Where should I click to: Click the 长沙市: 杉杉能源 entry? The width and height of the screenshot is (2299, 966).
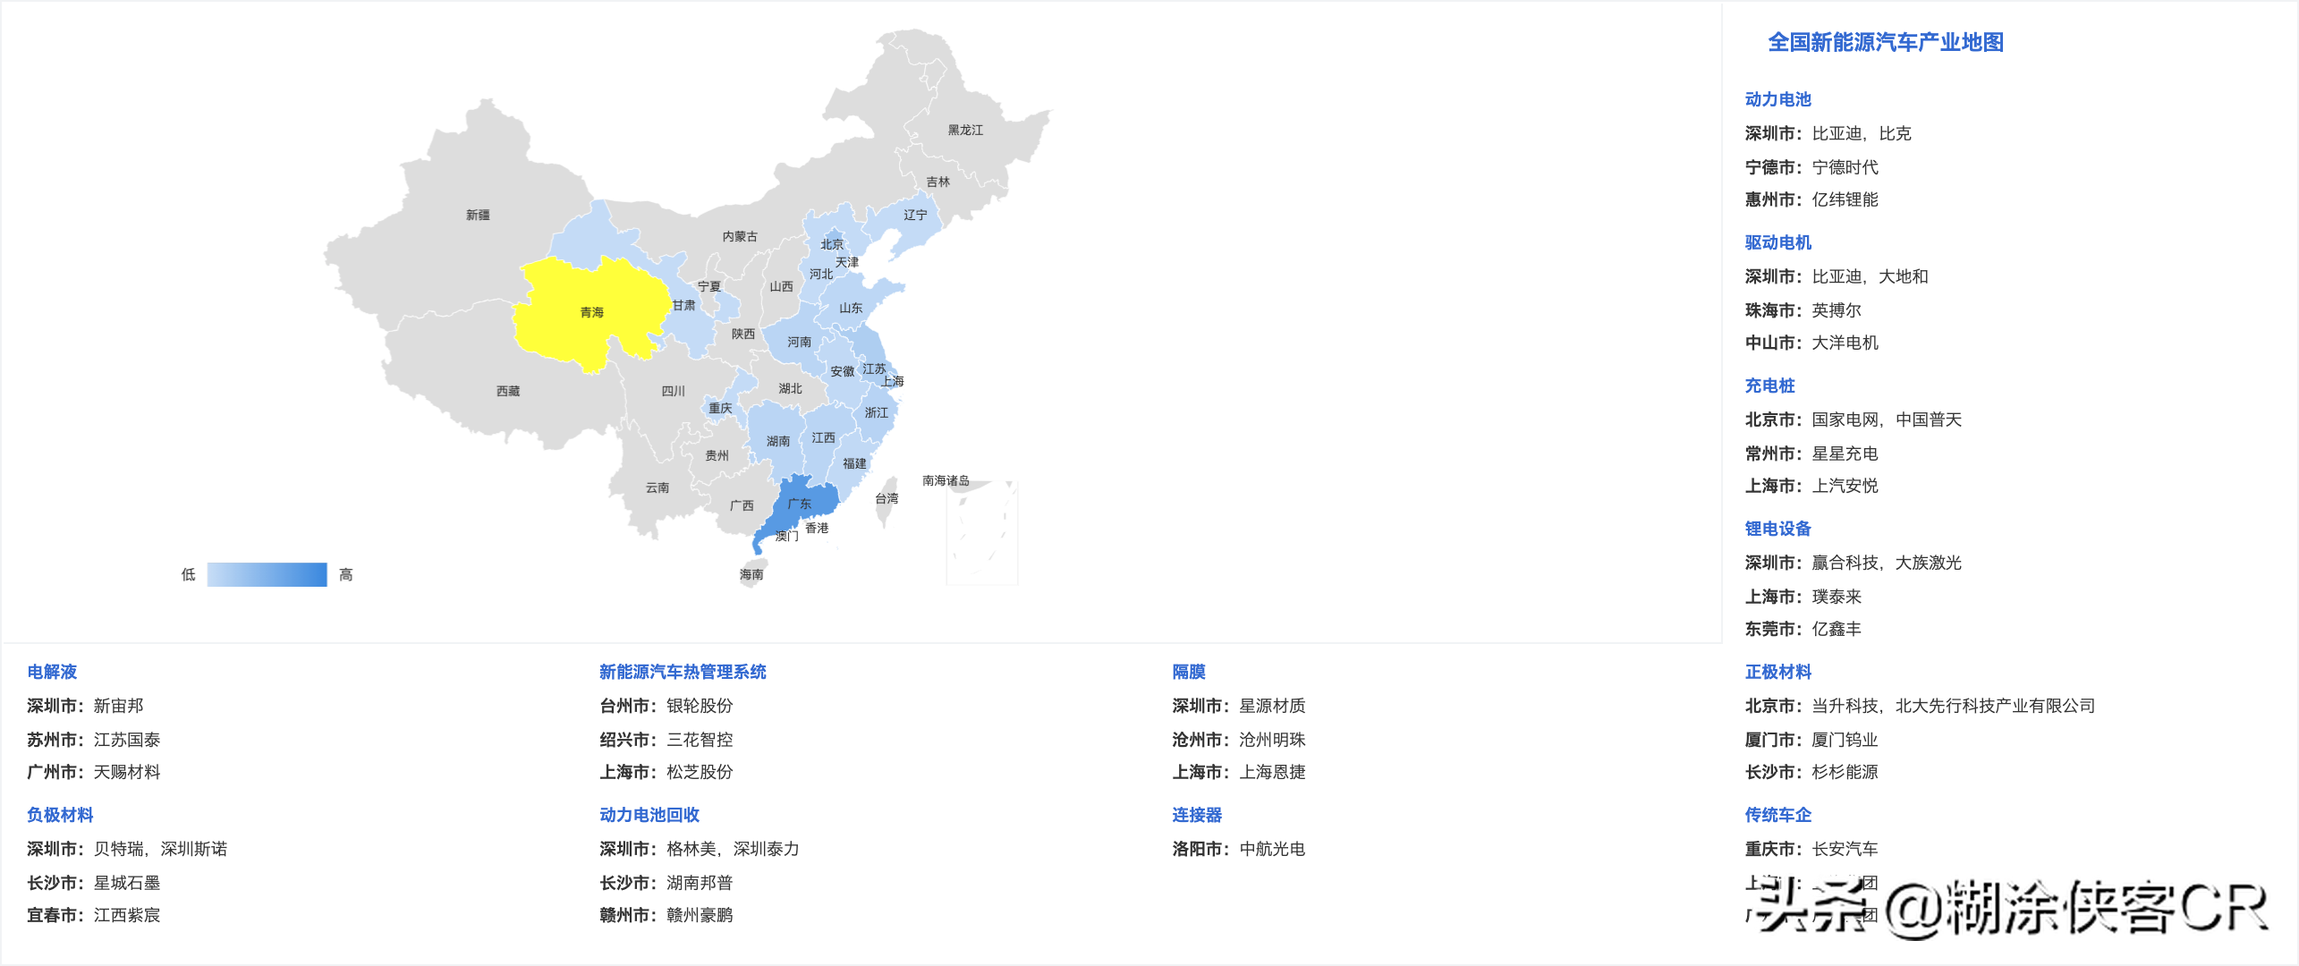[x=1811, y=772]
